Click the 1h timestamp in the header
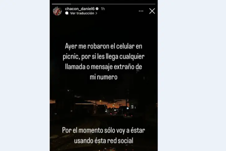The width and height of the screenshot is (226, 151). tap(103, 9)
